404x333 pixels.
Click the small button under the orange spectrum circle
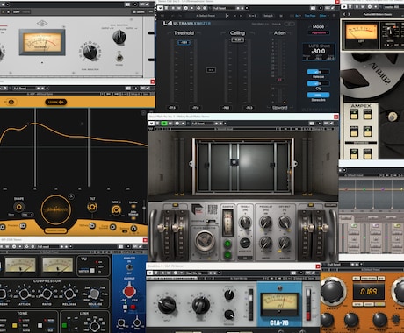coord(55,230)
